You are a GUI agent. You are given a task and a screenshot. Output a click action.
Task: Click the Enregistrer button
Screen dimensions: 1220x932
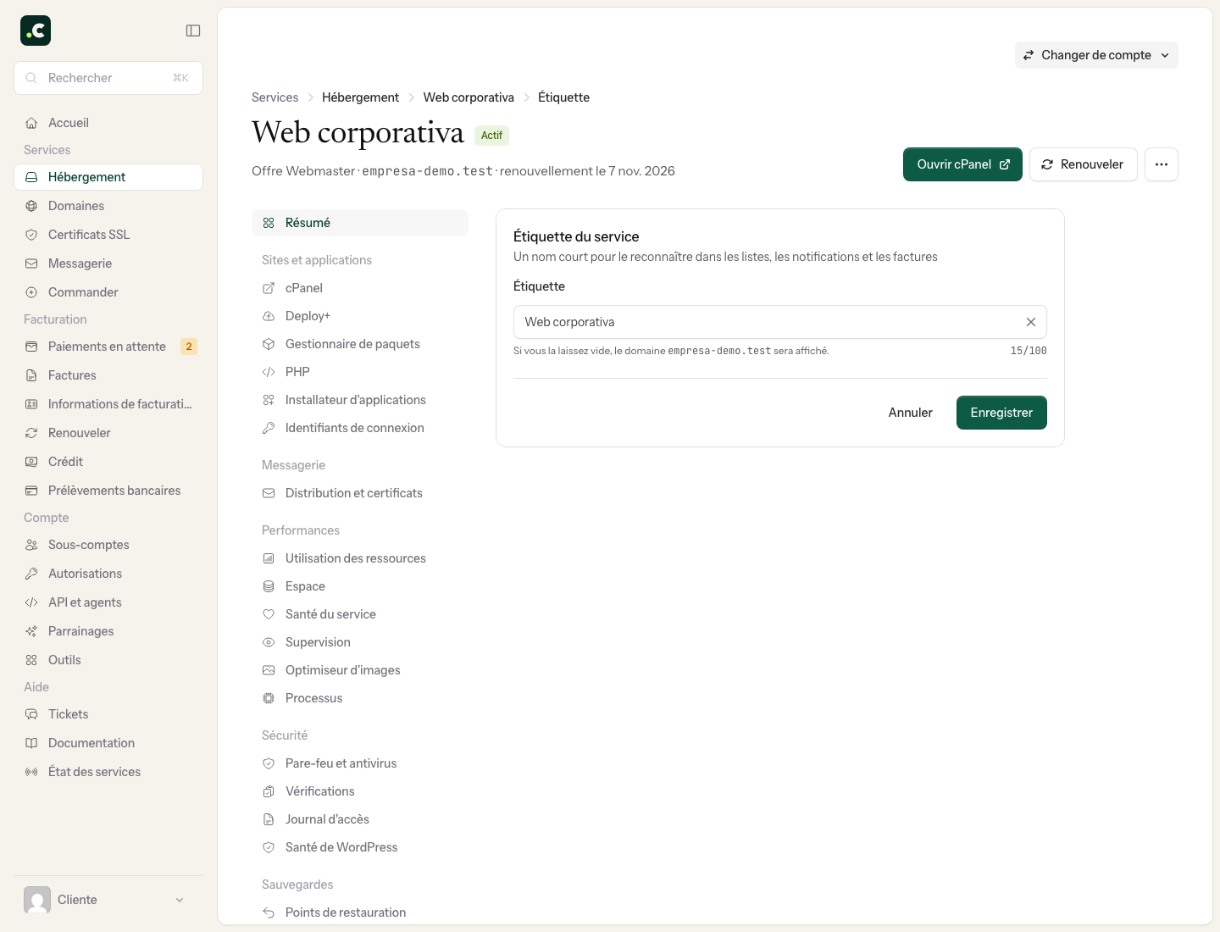(x=1001, y=413)
